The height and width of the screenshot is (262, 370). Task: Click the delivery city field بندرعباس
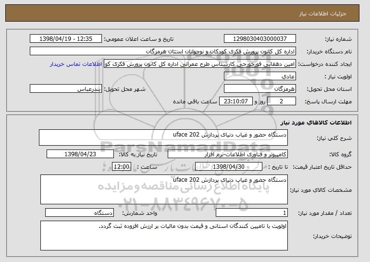[x=66, y=89]
